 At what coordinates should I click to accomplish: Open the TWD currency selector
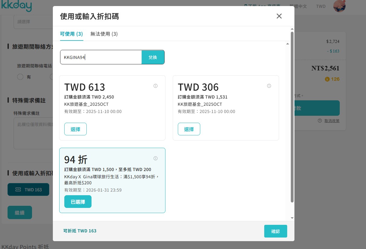(321, 6)
